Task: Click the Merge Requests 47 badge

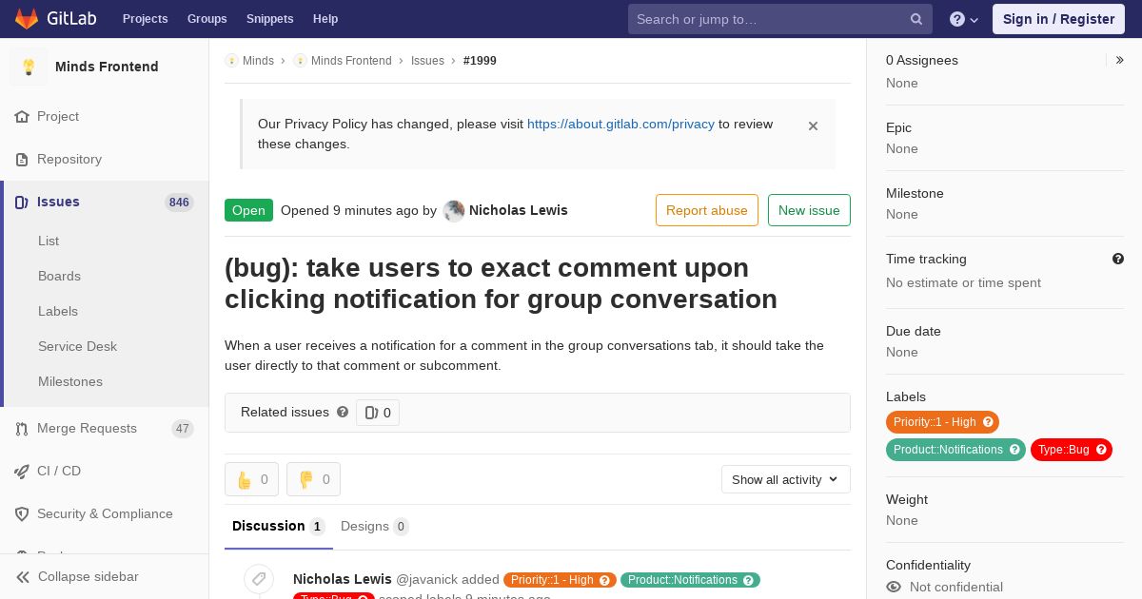Action: 183,429
